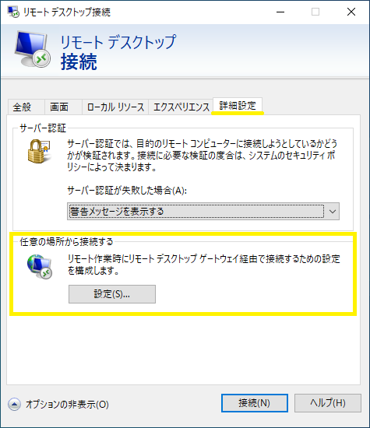Open help with ヘルプ(H) button
The height and width of the screenshot is (428, 370).
pyautogui.click(x=328, y=403)
